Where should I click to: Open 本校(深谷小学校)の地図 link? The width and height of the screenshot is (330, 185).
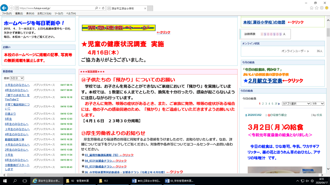(264, 22)
